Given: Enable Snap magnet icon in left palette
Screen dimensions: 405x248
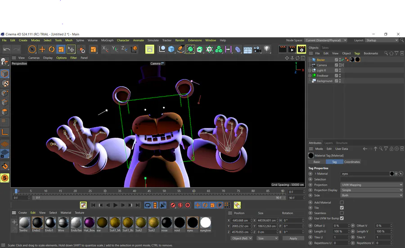Looking at the screenshot, I should pos(4,166).
